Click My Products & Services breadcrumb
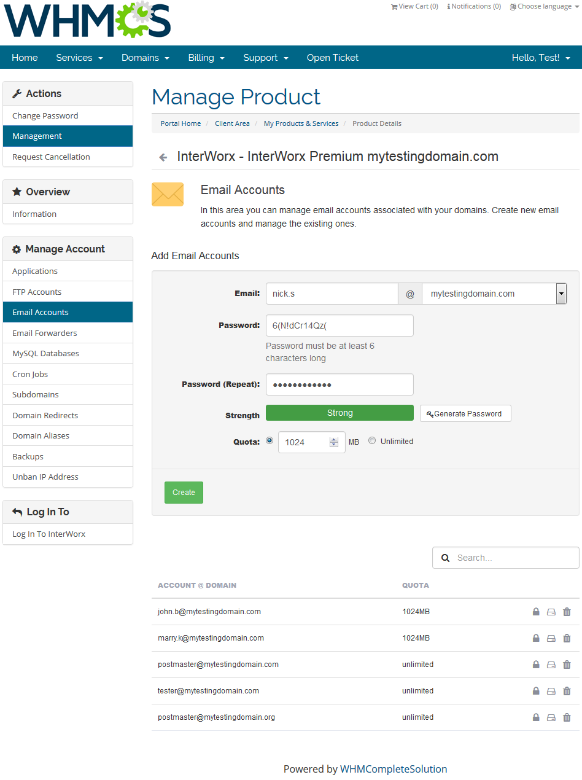 301,123
